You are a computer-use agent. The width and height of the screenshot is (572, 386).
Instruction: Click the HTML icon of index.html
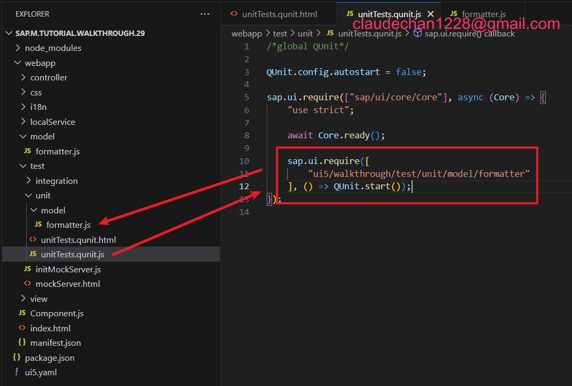(22, 328)
